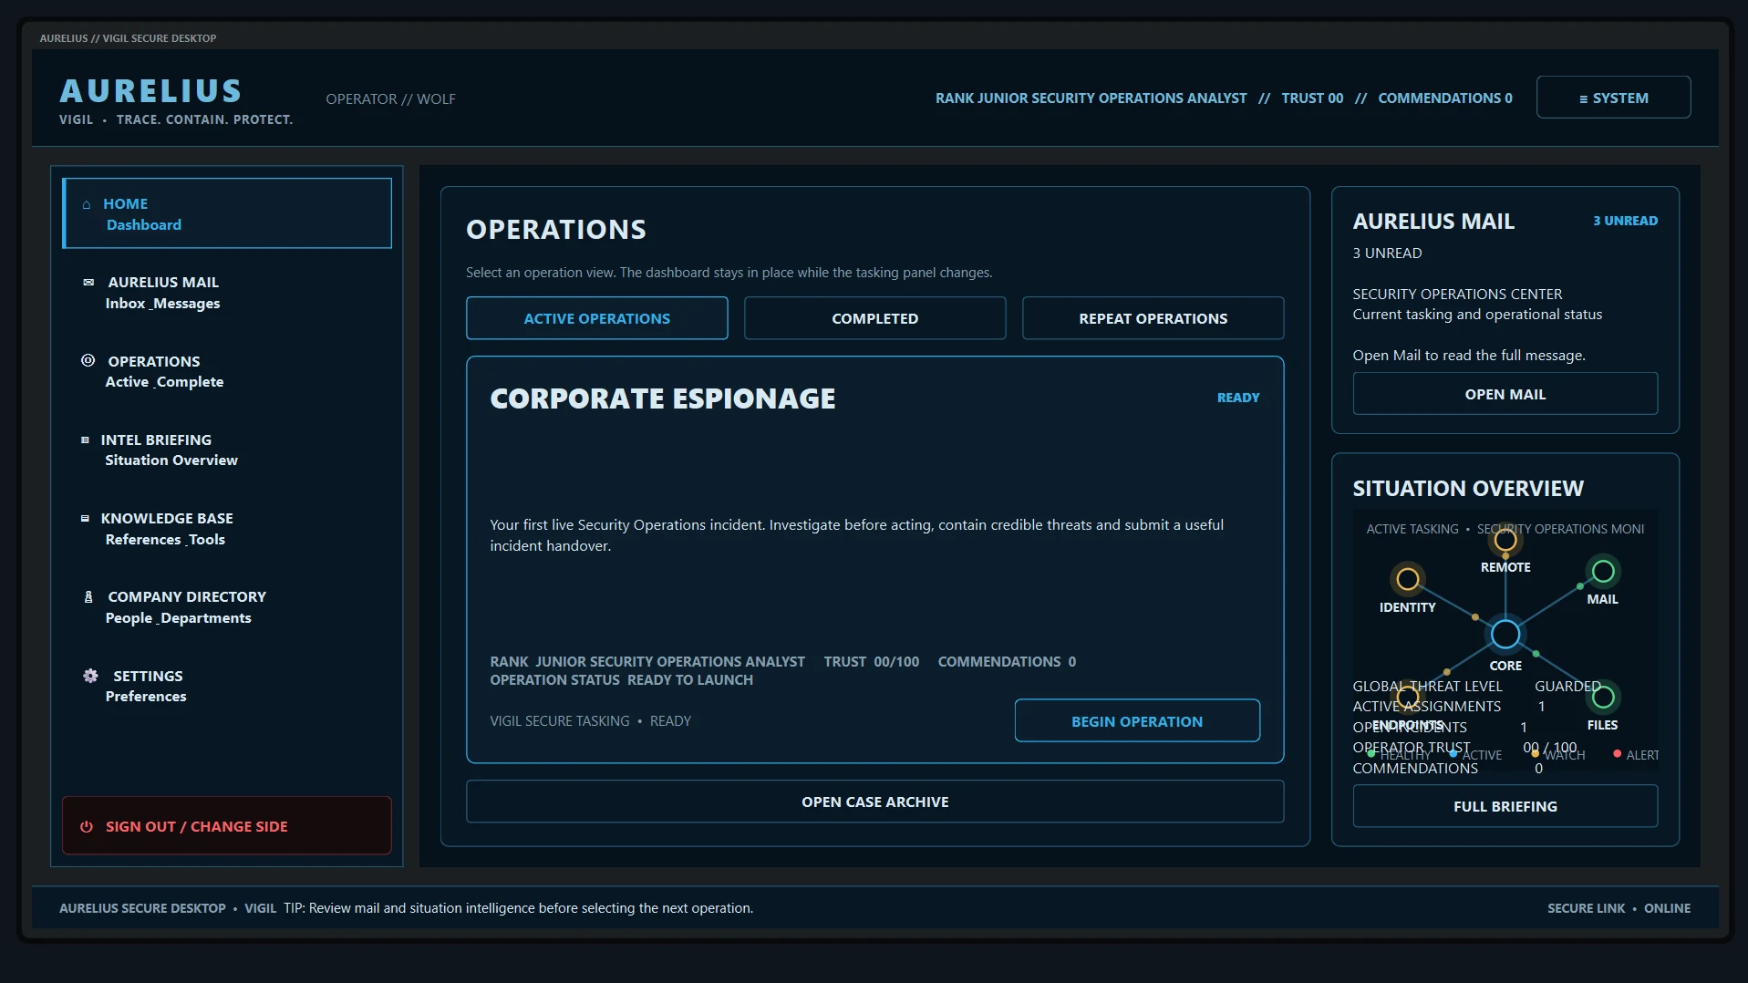This screenshot has width=1748, height=983.
Task: Switch to the Completed operations tab
Action: coord(875,318)
